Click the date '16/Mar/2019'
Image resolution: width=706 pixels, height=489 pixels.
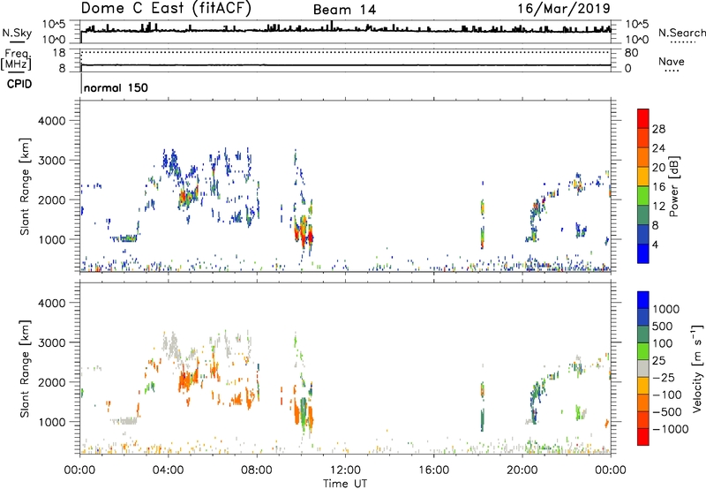click(x=564, y=9)
